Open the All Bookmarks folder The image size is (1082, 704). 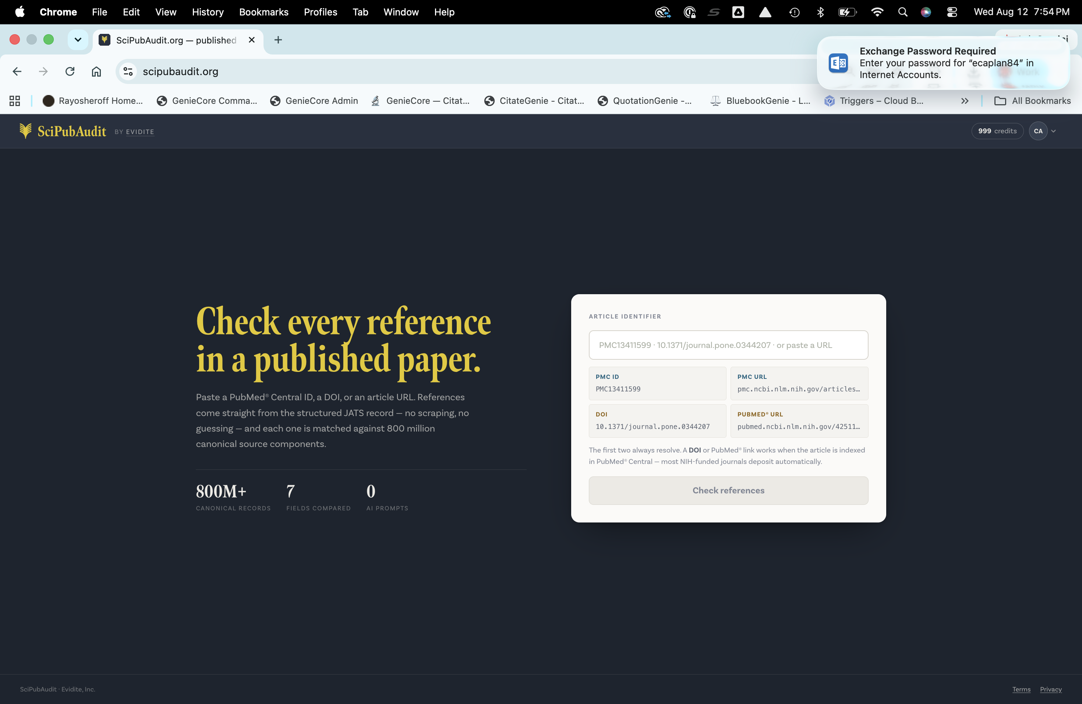tap(1032, 101)
